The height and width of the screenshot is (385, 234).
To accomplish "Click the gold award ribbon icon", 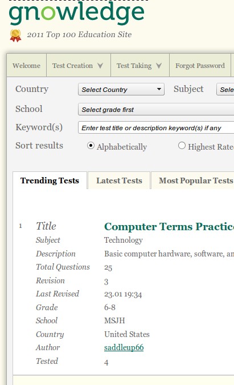I will tap(15, 35).
